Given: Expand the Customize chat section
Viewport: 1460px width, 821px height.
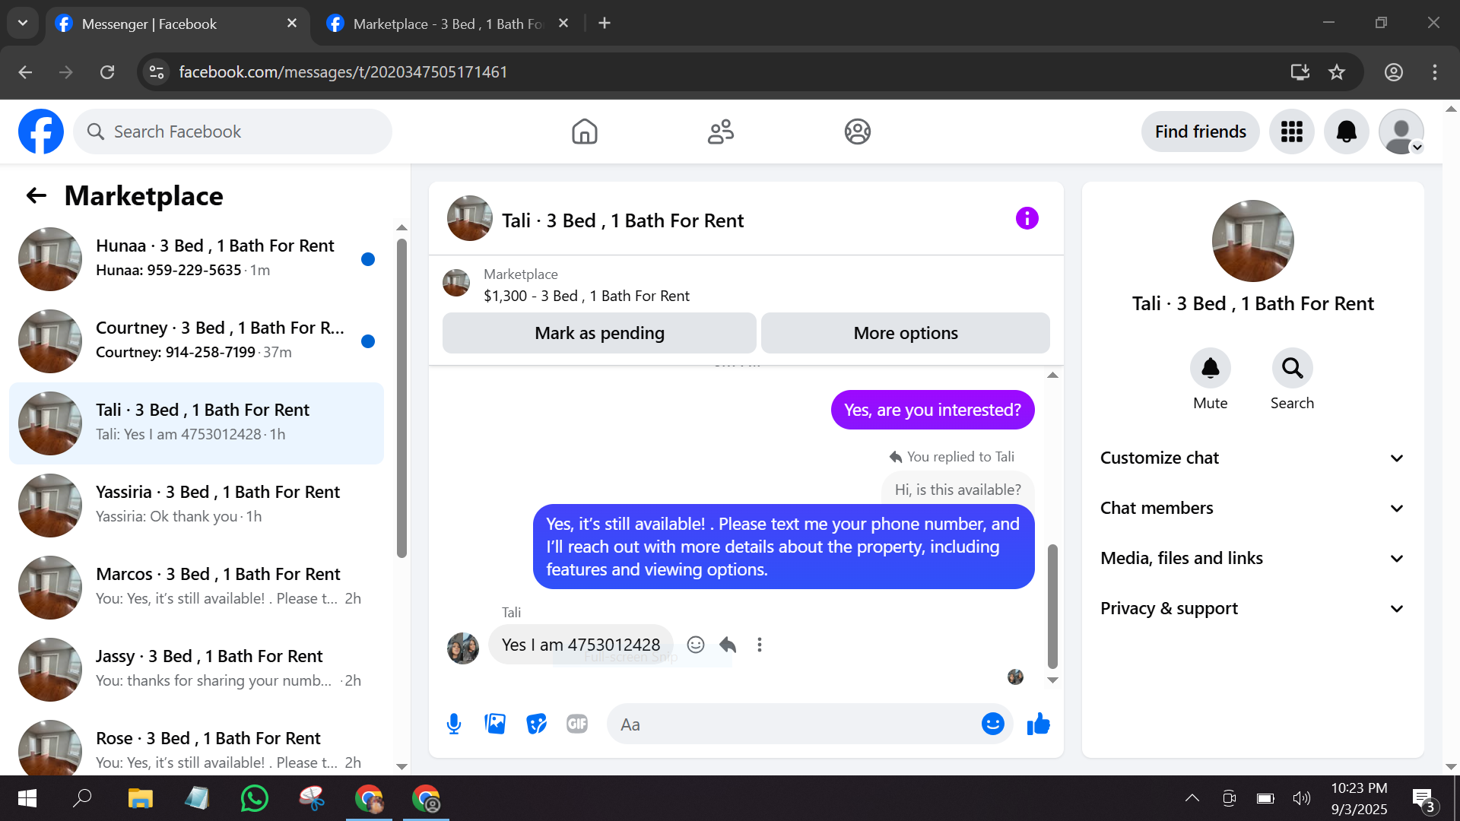Looking at the screenshot, I should coord(1252,458).
